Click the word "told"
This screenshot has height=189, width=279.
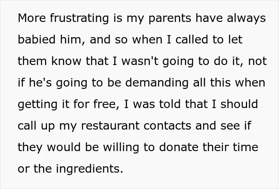pos(170,104)
